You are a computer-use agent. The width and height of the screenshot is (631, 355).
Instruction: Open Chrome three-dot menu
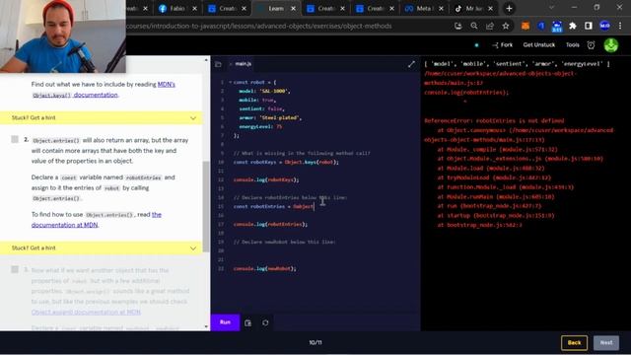point(620,26)
